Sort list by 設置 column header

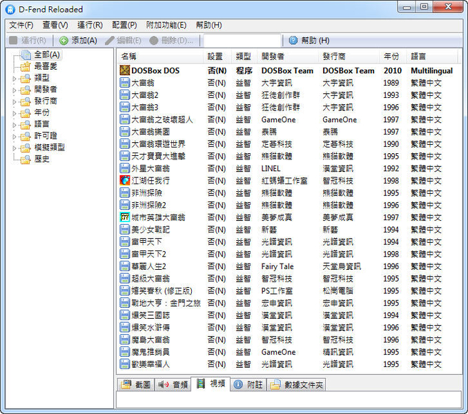(x=217, y=56)
